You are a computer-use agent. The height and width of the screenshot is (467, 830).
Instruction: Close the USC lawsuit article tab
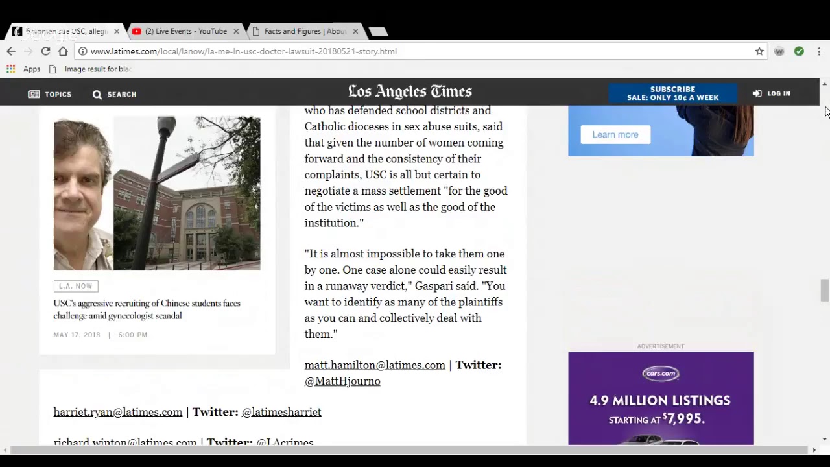[117, 31]
